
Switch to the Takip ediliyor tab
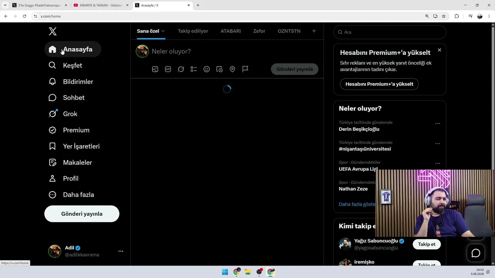[x=193, y=31]
